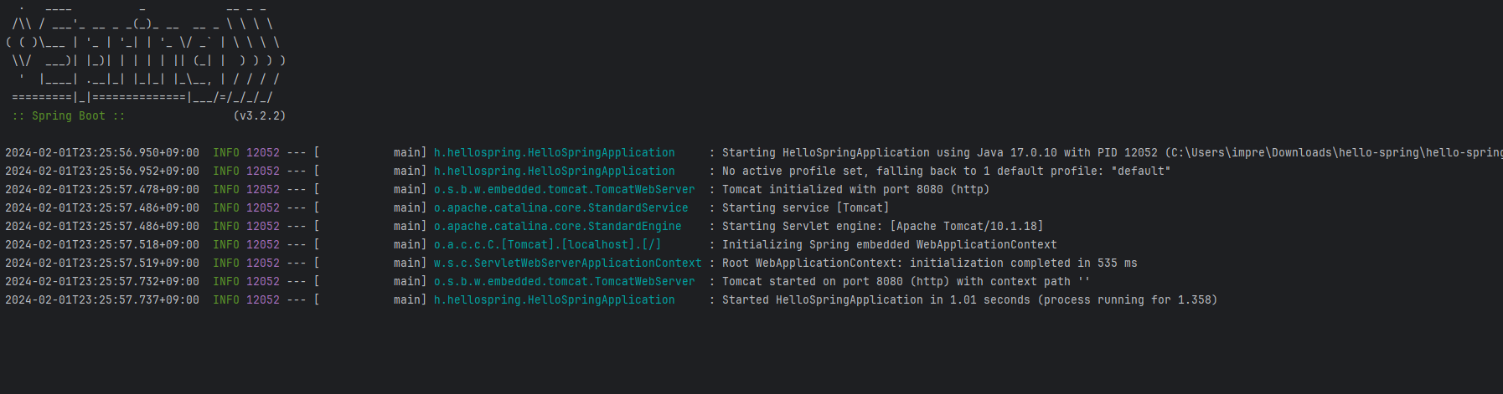The height and width of the screenshot is (394, 1503).
Task: Click the timestamp 2024-02-01T23:25:56.950+09:00
Action: click(102, 153)
